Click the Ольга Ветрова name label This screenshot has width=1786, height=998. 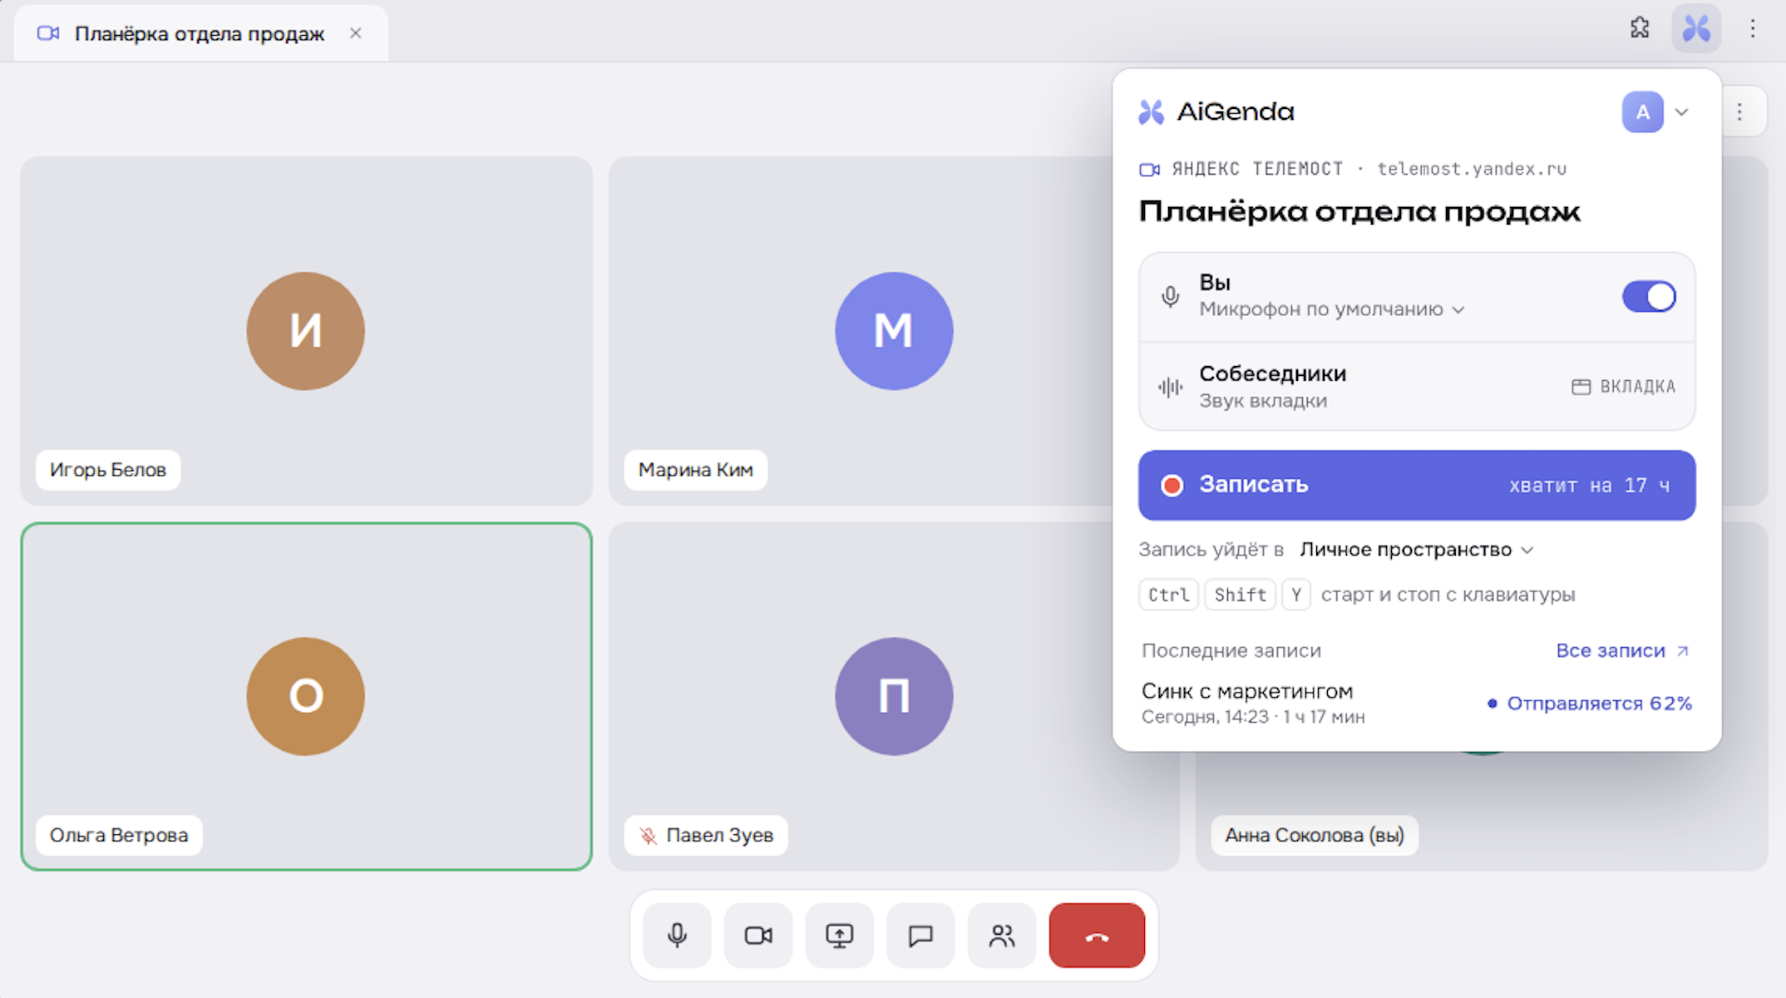119,835
